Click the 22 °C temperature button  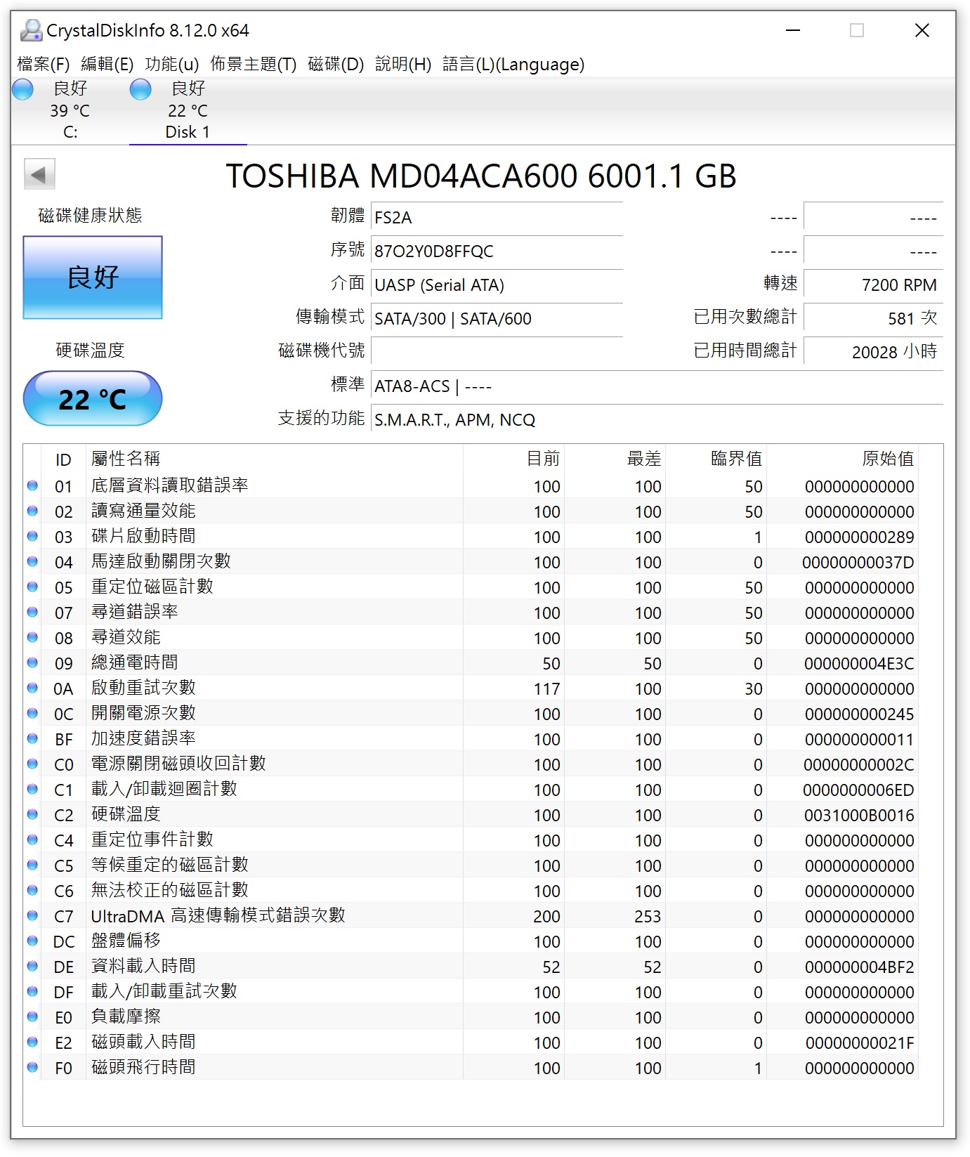(93, 398)
